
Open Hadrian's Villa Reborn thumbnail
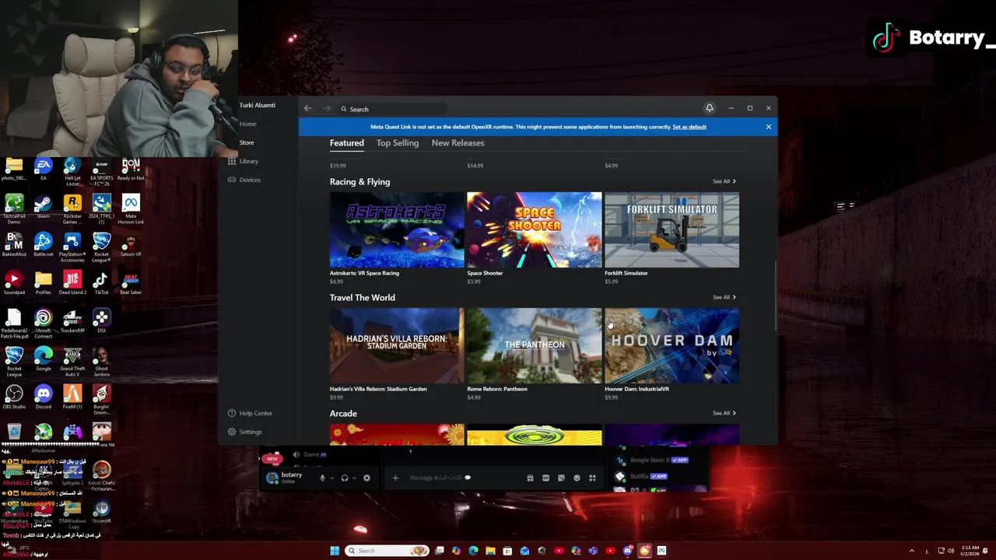(397, 345)
